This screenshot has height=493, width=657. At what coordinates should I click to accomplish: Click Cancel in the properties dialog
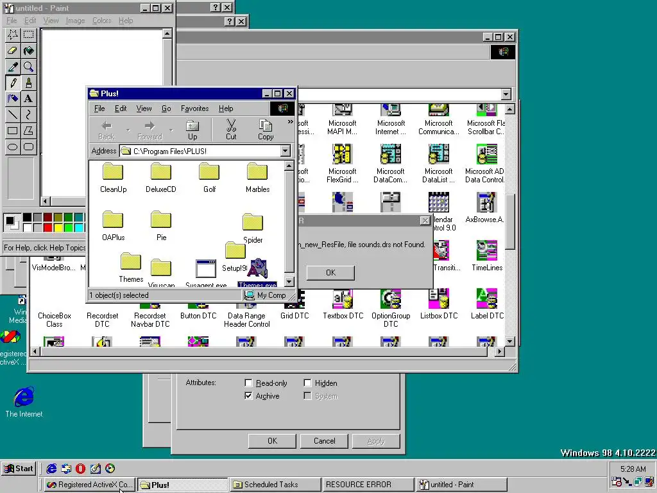tap(324, 441)
